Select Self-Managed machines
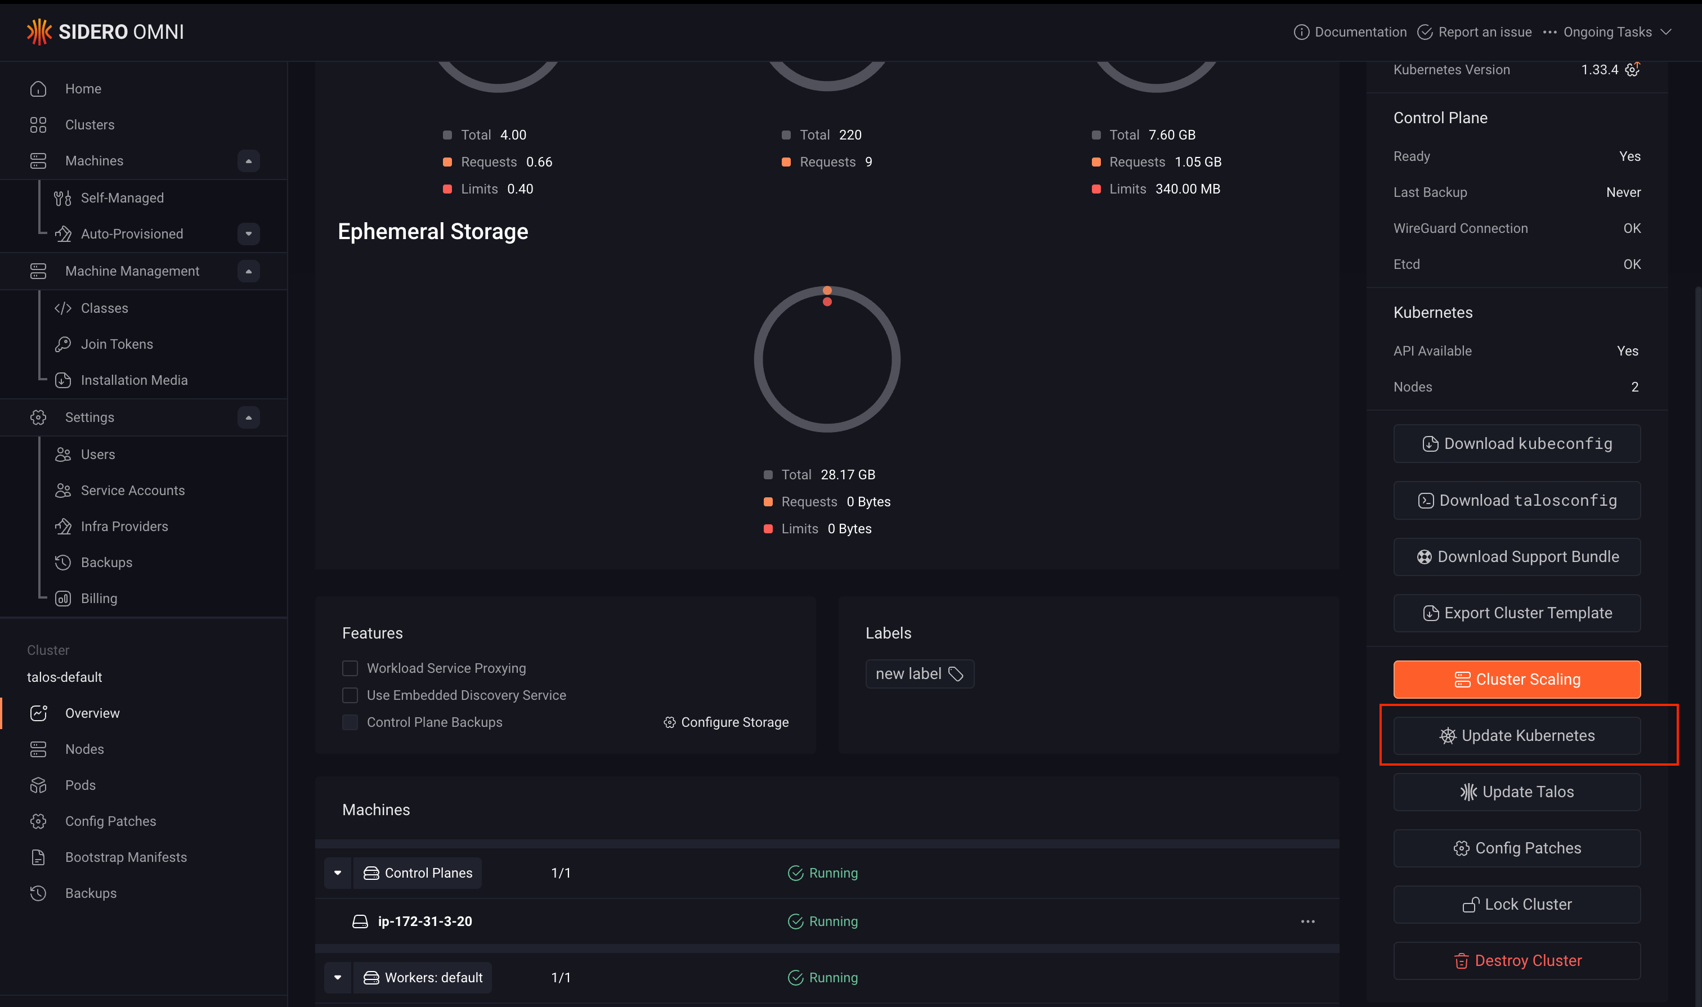This screenshot has width=1702, height=1007. click(x=122, y=197)
